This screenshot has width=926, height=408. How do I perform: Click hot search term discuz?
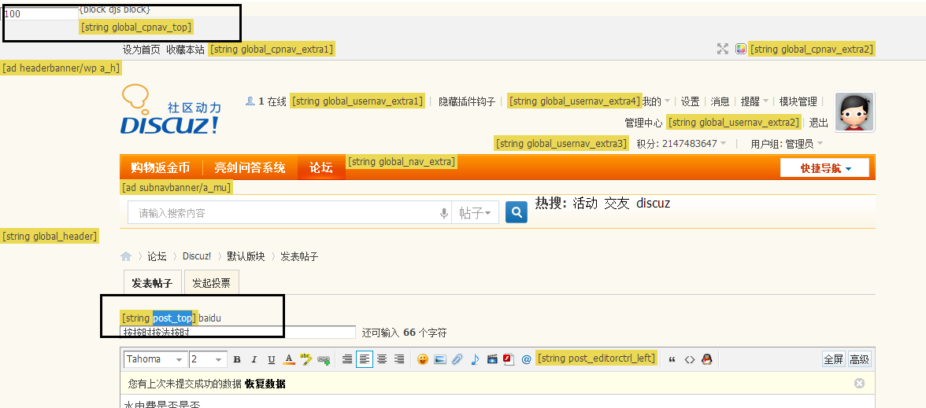(654, 203)
